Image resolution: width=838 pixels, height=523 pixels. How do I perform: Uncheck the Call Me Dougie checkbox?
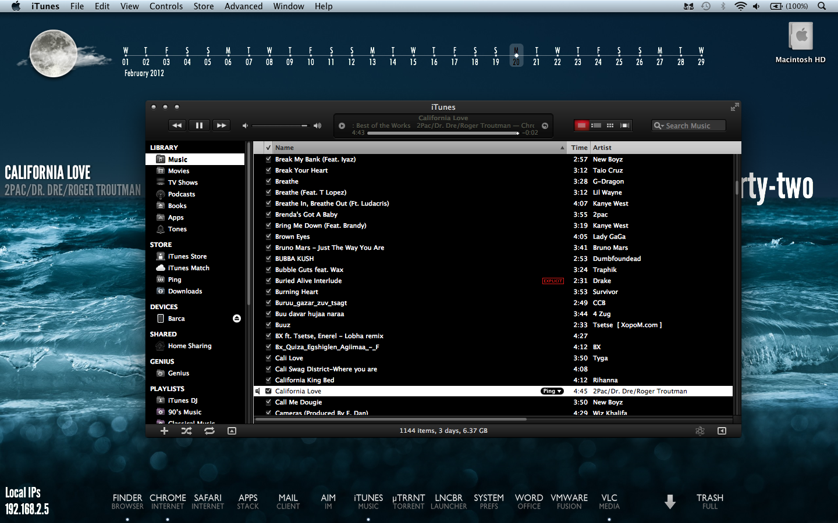pyautogui.click(x=268, y=402)
